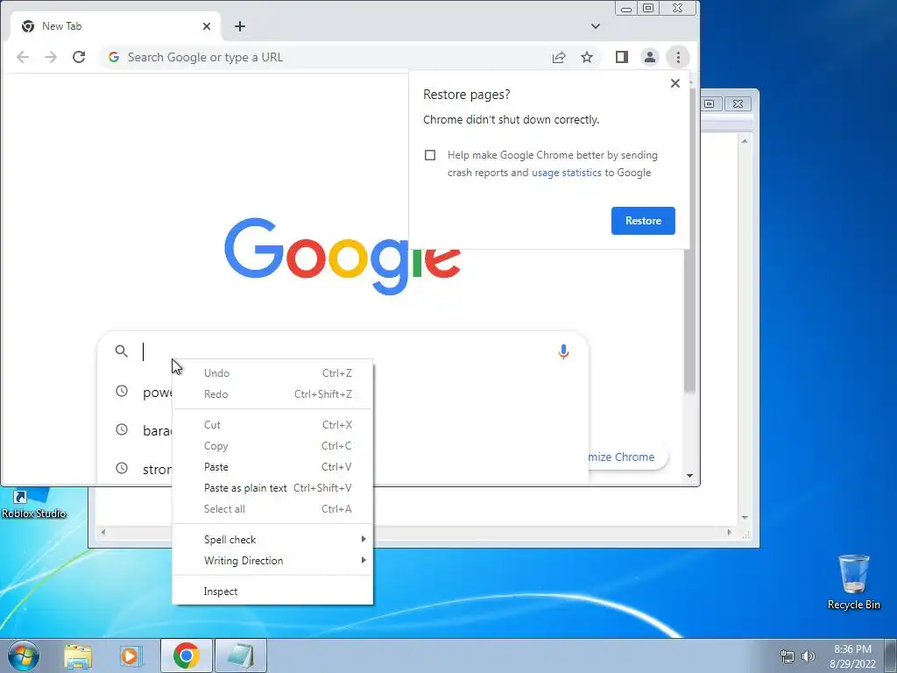The width and height of the screenshot is (897, 673).
Task: Expand the Spell check submenu
Action: coord(273,540)
